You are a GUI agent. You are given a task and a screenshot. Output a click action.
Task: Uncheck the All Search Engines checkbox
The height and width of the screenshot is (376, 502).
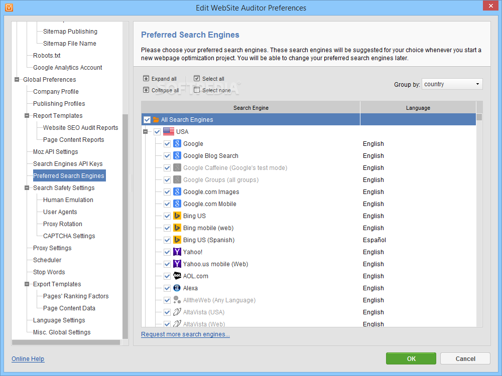(x=147, y=120)
